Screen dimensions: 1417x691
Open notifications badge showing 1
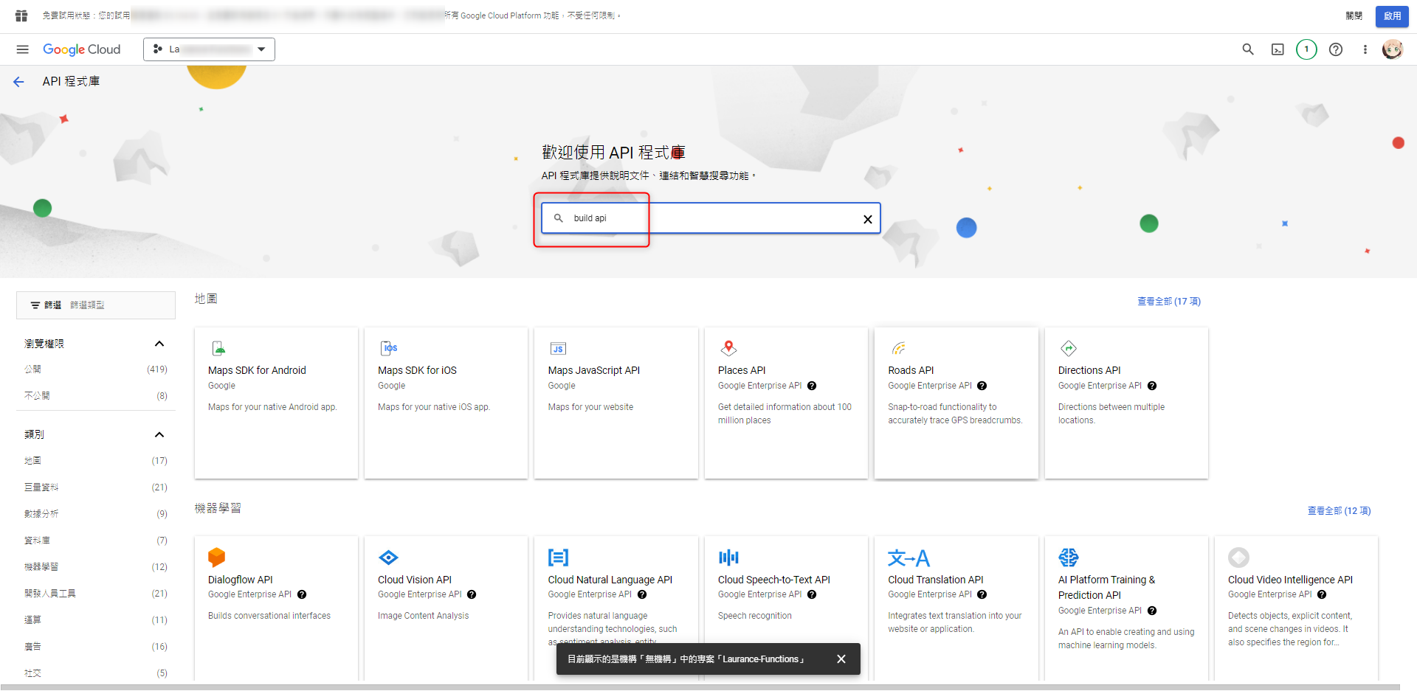coord(1306,49)
